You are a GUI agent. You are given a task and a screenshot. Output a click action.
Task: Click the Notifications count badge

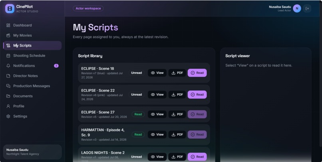[56, 65]
